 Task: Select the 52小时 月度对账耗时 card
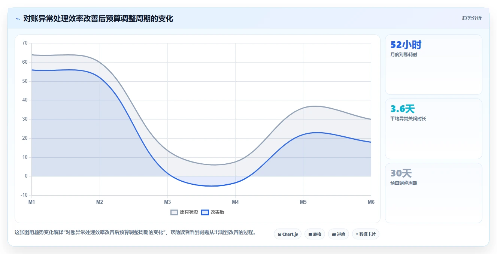[433, 64]
